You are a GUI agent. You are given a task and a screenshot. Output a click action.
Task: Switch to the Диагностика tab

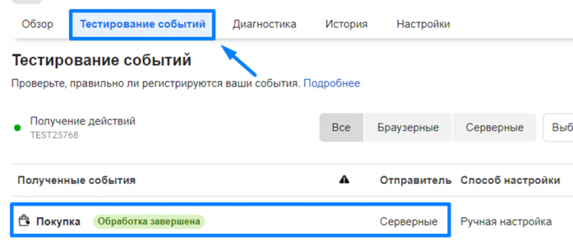(265, 24)
